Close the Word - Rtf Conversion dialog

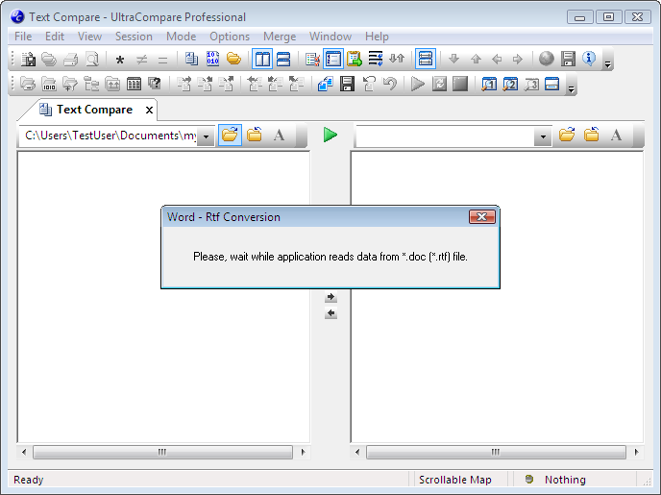(x=482, y=216)
